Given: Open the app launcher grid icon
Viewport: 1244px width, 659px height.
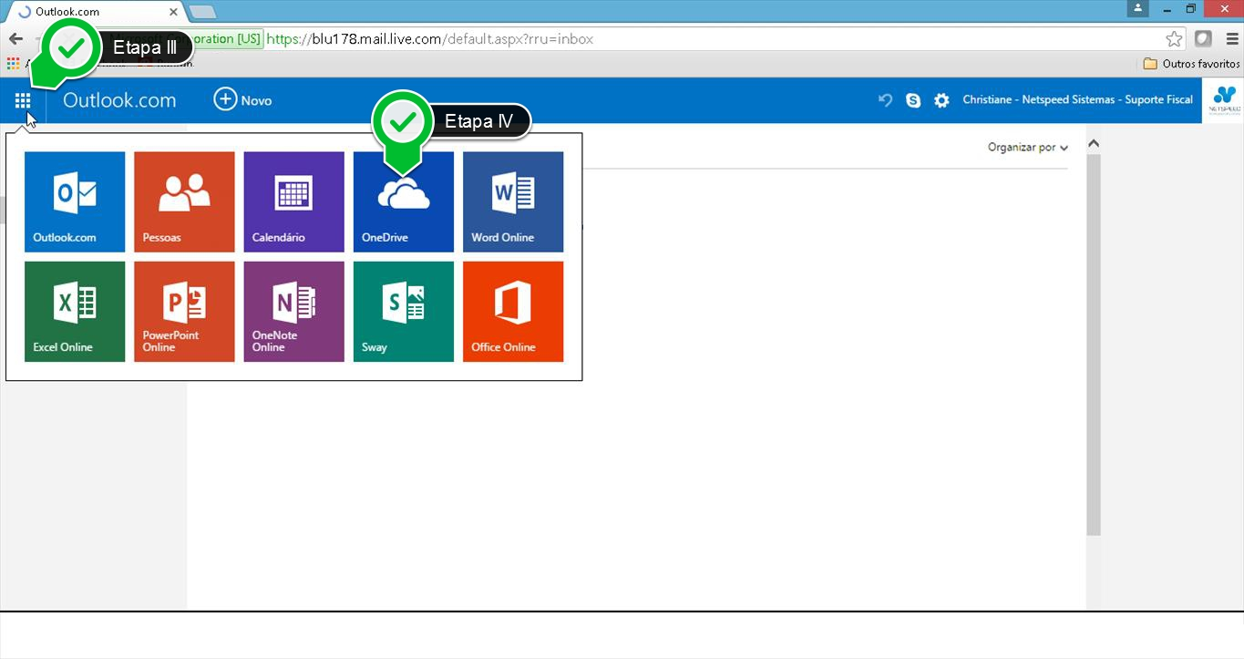Looking at the screenshot, I should 23,100.
